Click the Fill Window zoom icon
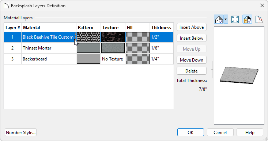 pos(235,19)
